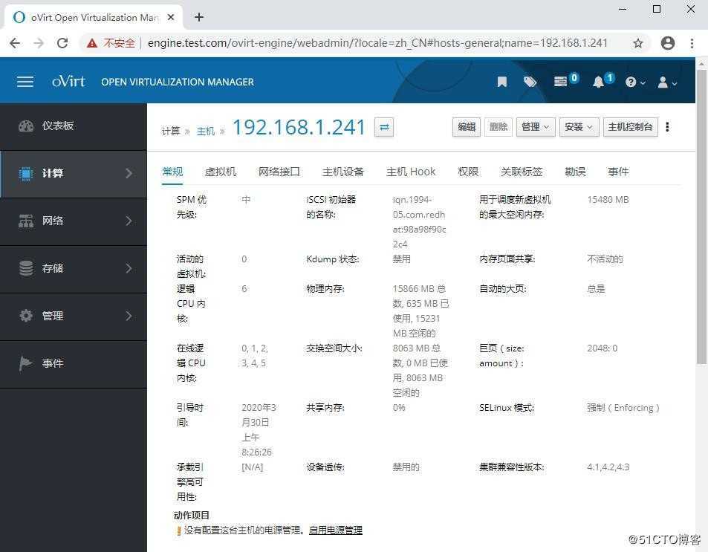This screenshot has height=552, width=708.
Task: Click the swap icon next to 192.168.1.241
Action: [383, 127]
